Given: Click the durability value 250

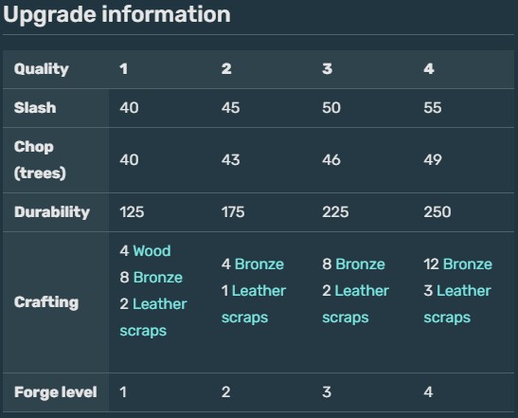Looking at the screenshot, I should point(438,212).
